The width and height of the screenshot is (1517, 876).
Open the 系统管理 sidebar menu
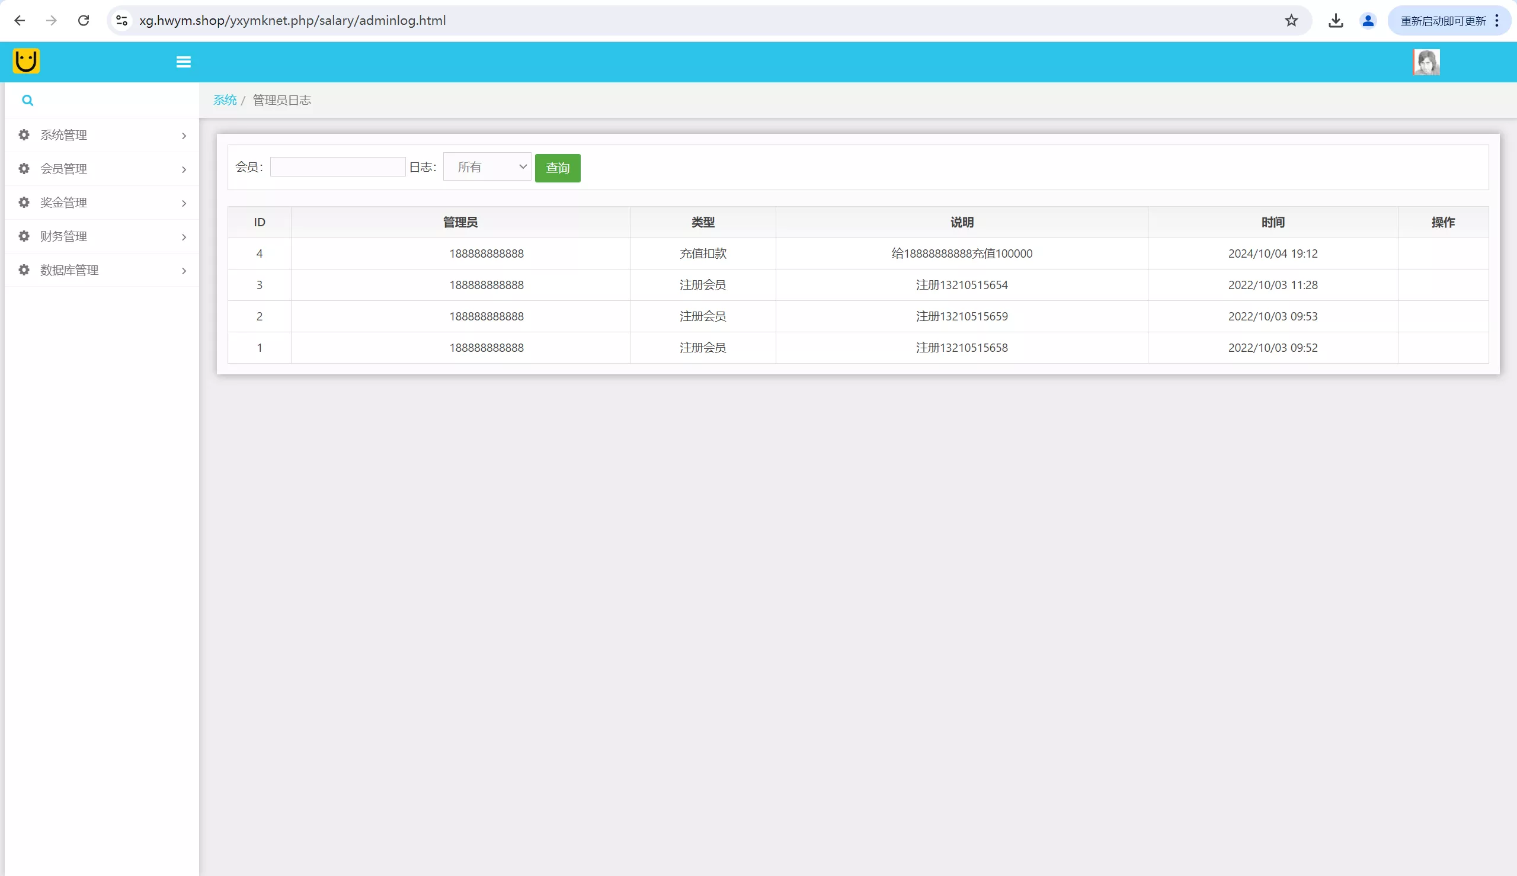click(64, 136)
